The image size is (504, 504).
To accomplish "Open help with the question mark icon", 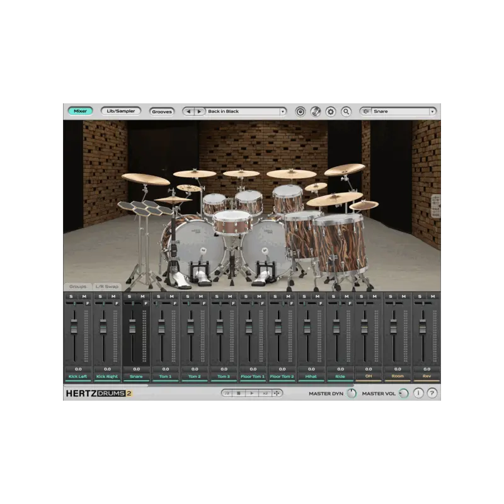I will tap(432, 393).
